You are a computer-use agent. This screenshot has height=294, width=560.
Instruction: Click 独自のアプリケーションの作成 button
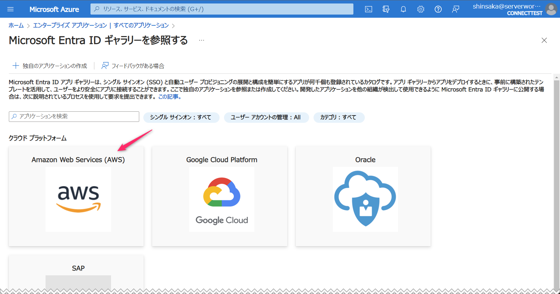pos(50,66)
